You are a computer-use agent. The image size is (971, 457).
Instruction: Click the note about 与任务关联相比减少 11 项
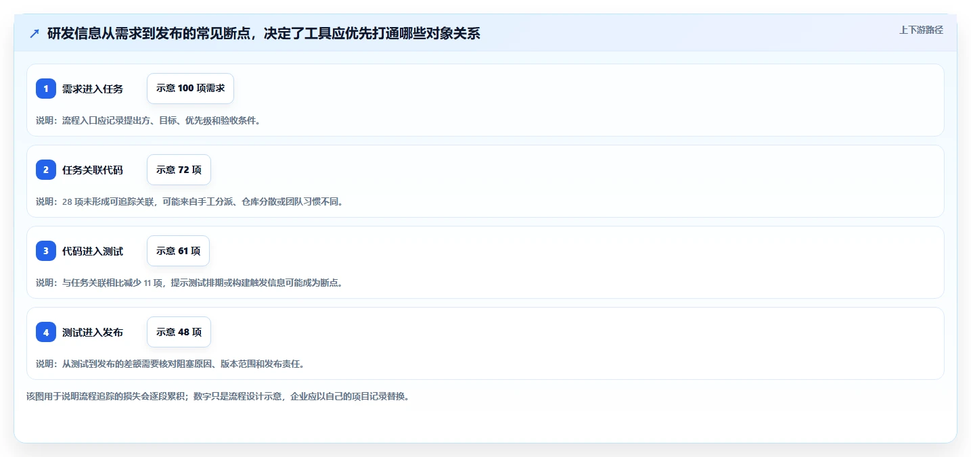189,283
